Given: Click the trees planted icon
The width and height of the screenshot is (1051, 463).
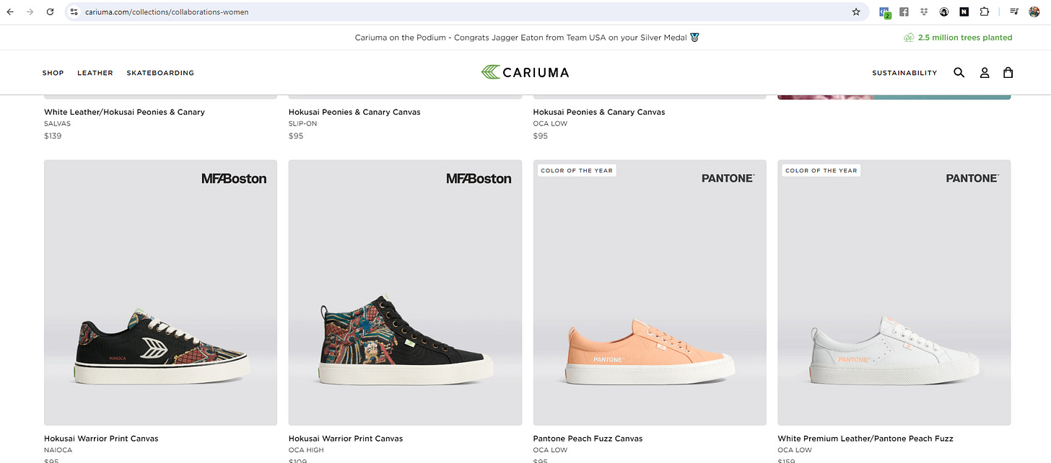Looking at the screenshot, I should click(909, 38).
